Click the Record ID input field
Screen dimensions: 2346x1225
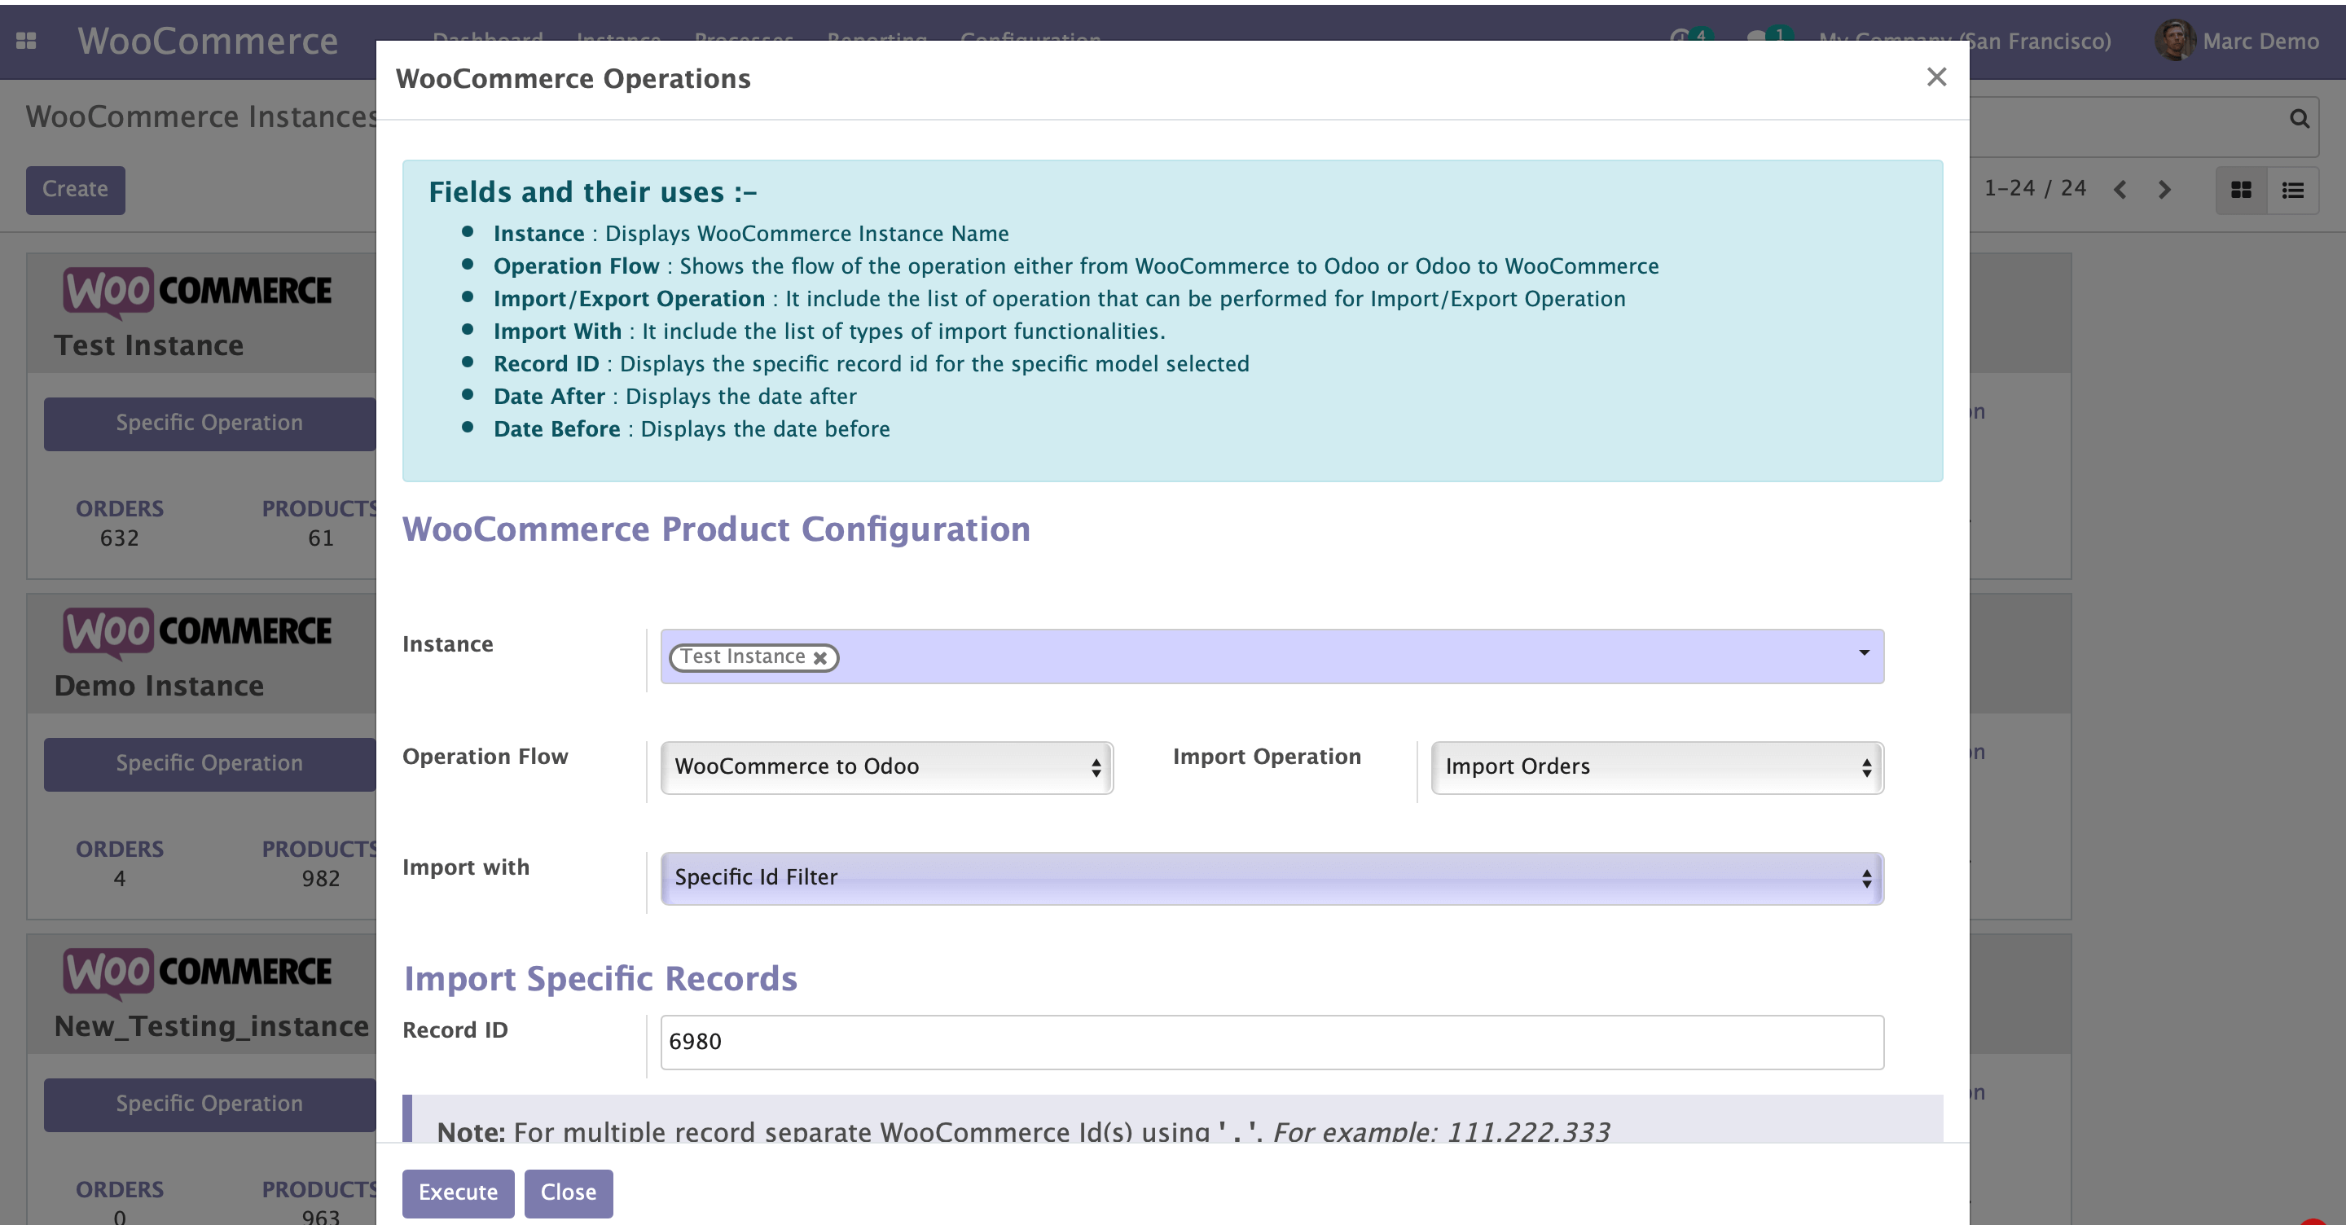[1271, 1042]
